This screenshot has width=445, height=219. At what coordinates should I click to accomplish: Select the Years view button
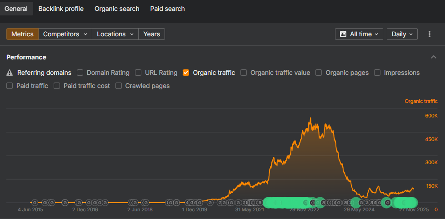151,34
